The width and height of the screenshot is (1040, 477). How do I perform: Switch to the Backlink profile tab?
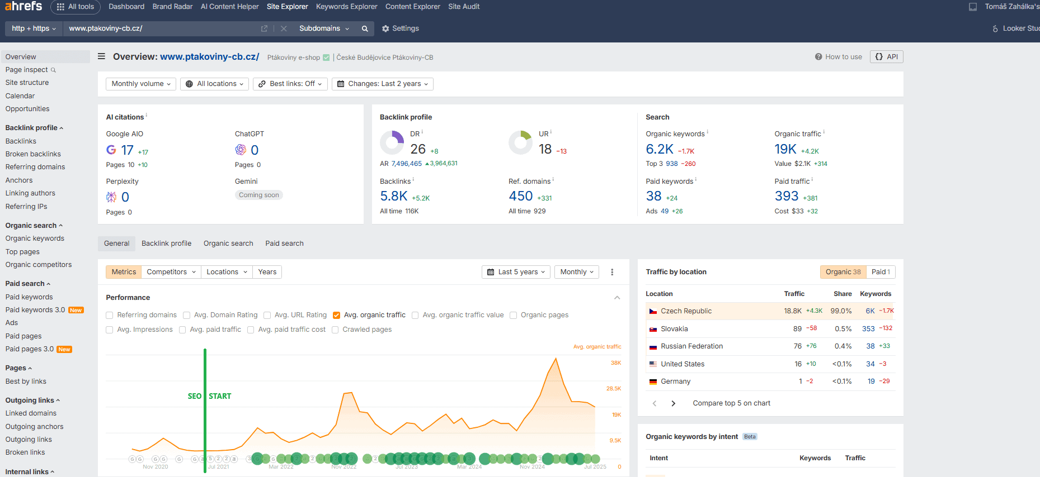coord(166,244)
